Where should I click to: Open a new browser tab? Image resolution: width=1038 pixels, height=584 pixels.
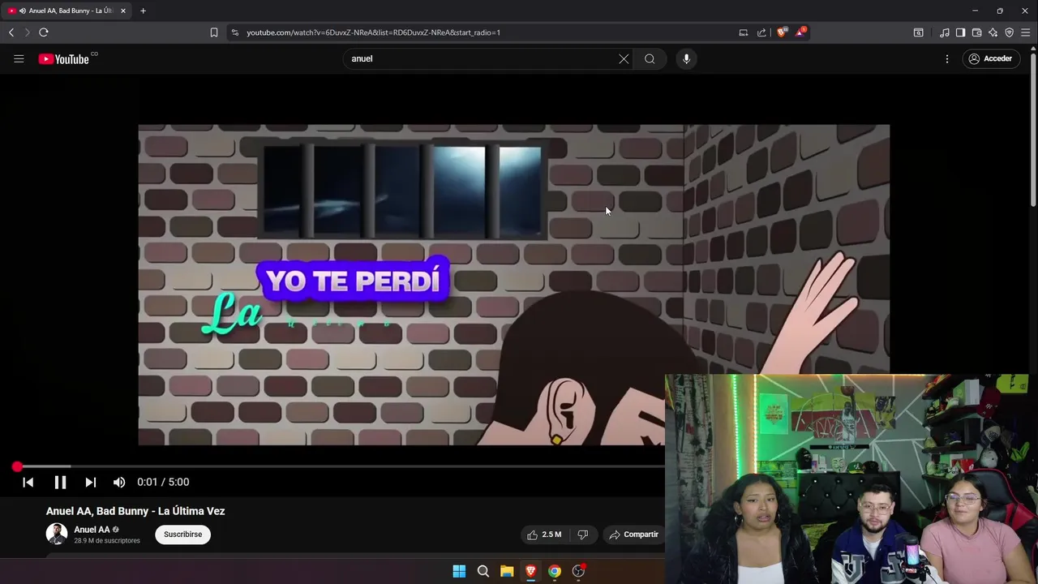[143, 11]
